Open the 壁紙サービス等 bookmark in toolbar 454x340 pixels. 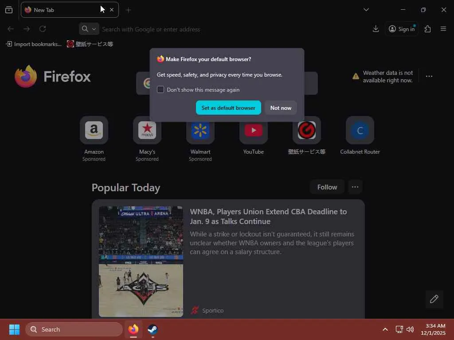90,44
